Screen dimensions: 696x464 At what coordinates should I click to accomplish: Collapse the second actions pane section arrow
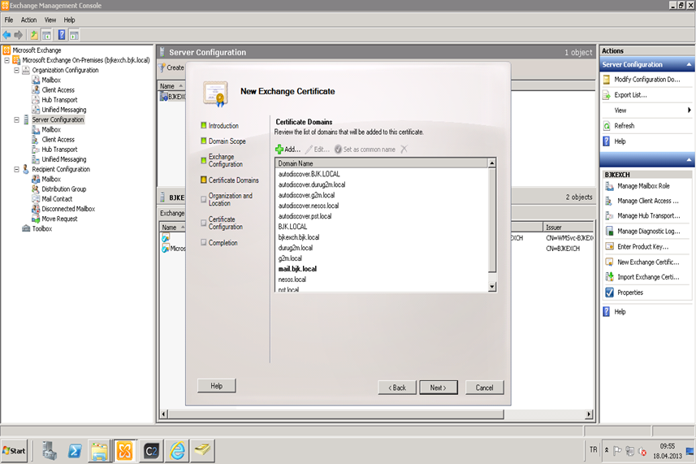click(689, 160)
